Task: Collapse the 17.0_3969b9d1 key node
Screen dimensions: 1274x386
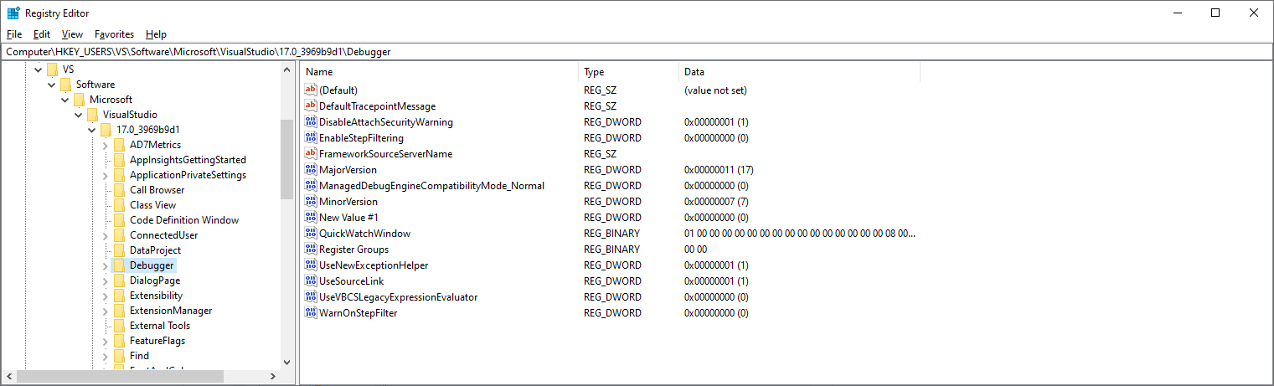Action: pyautogui.click(x=92, y=130)
